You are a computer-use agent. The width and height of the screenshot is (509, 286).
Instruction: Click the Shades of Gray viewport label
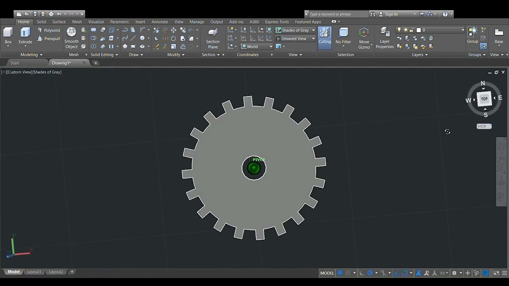point(47,72)
